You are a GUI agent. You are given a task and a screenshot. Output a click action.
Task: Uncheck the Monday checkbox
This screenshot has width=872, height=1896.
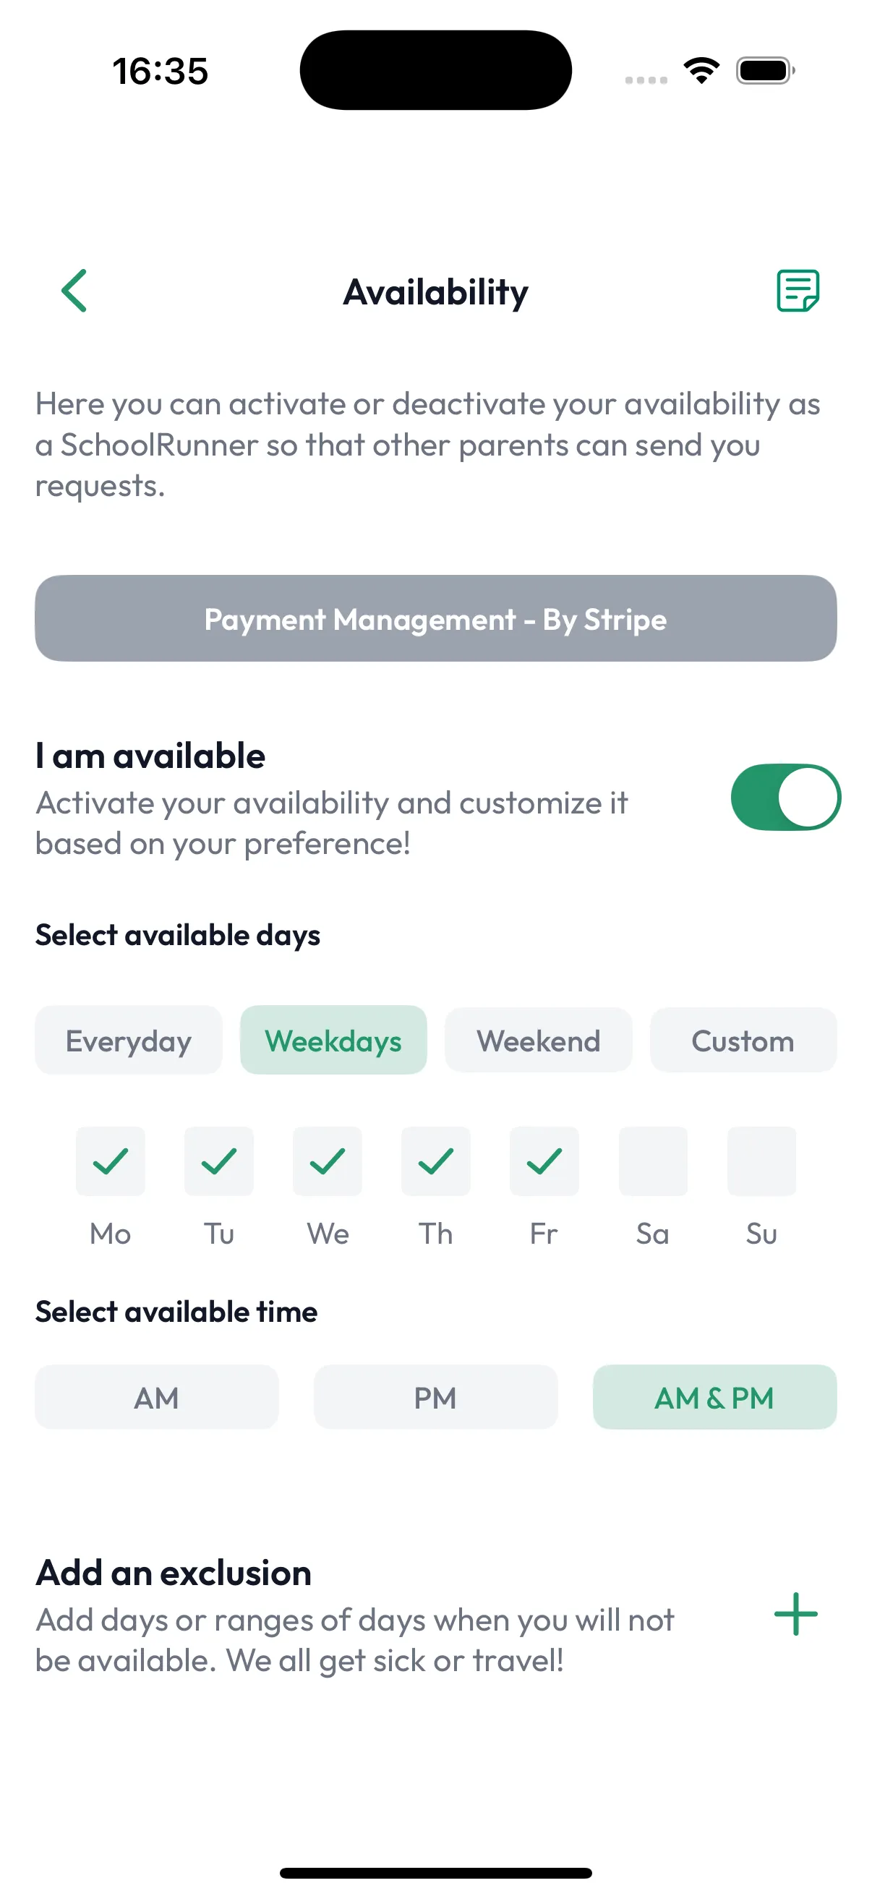click(x=111, y=1161)
